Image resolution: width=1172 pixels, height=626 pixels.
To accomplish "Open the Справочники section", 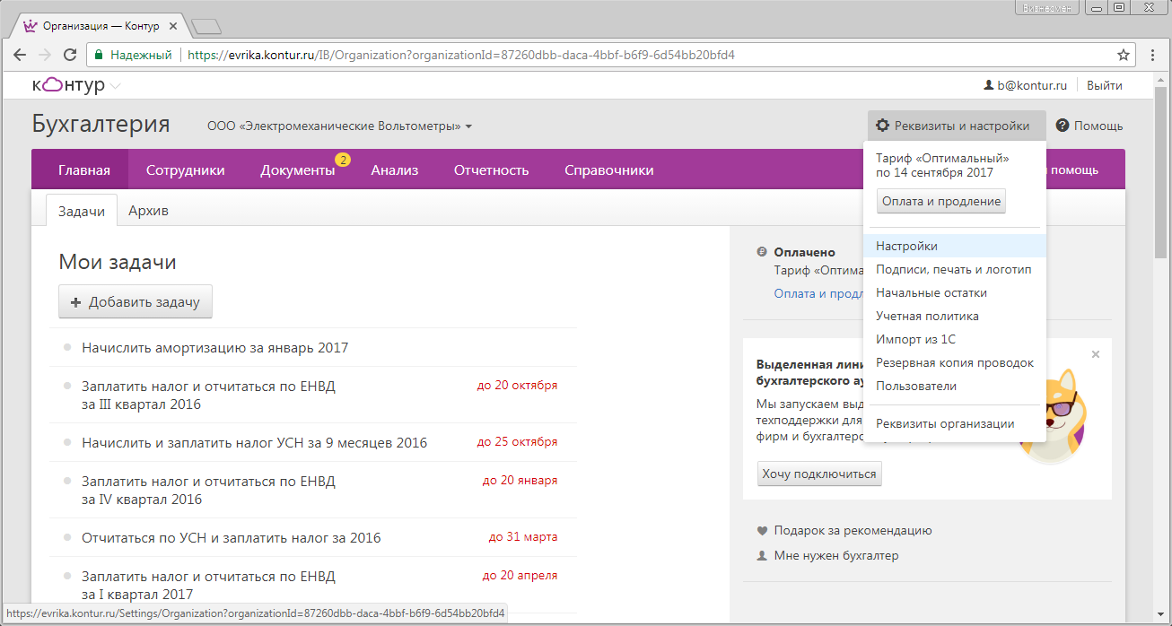I will [x=609, y=170].
